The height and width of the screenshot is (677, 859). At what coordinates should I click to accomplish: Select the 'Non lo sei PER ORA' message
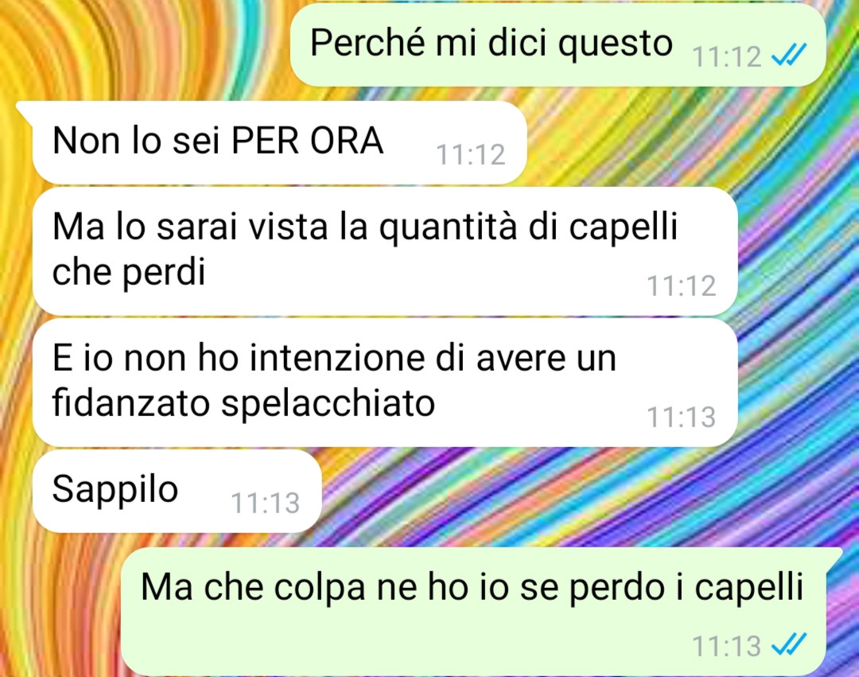click(279, 142)
